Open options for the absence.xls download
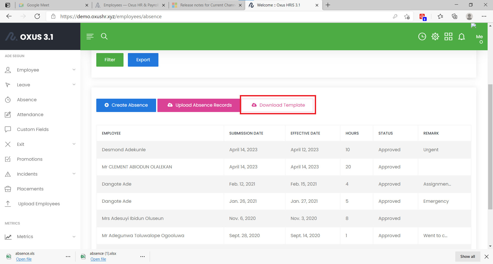Viewport: 493px width, 264px height. 68,257
